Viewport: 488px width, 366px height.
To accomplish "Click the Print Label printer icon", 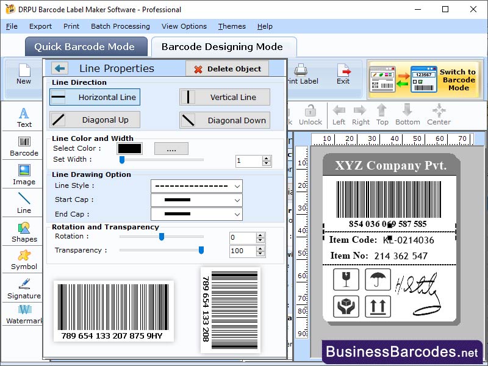I will pyautogui.click(x=301, y=70).
